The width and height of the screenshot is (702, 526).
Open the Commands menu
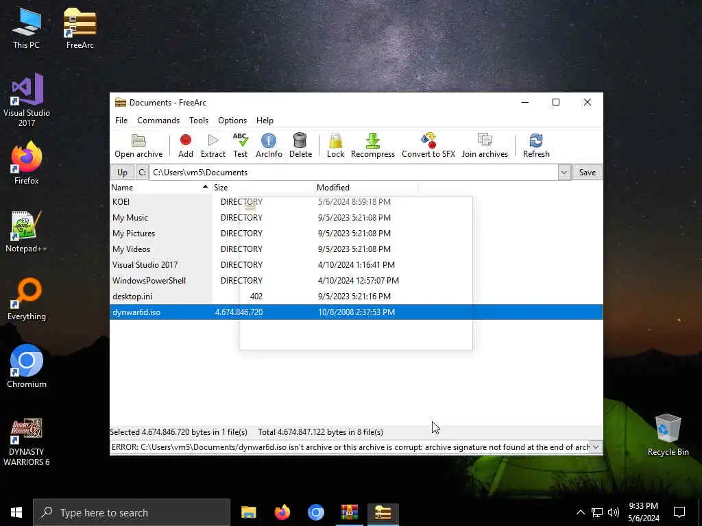click(x=158, y=121)
